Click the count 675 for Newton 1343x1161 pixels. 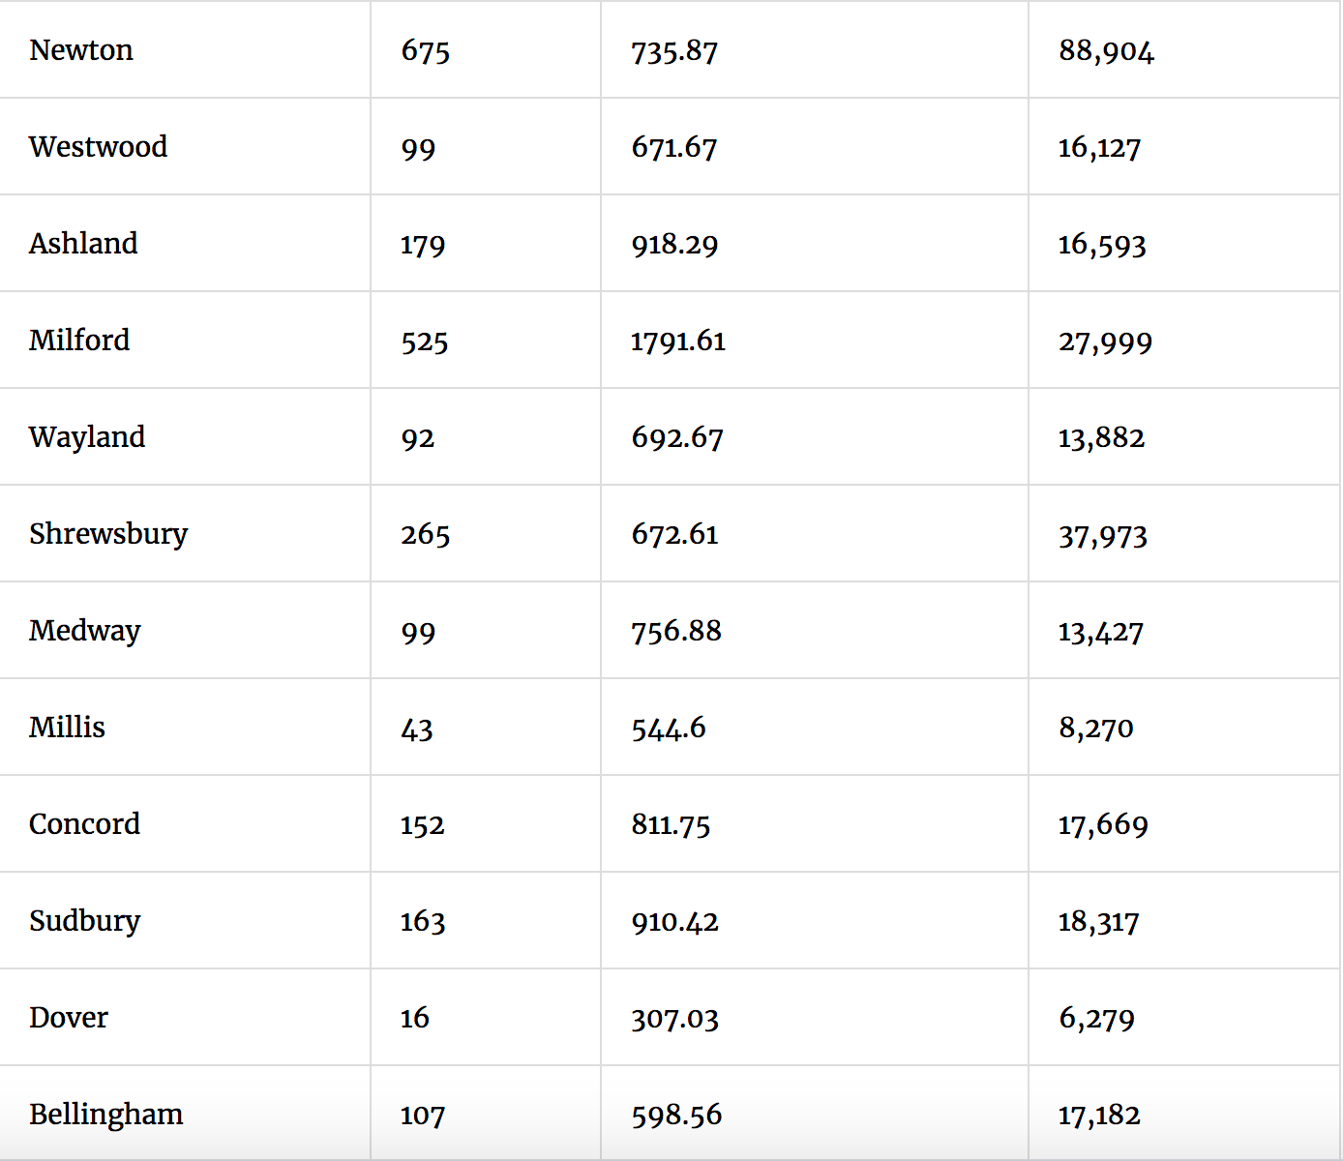point(425,51)
